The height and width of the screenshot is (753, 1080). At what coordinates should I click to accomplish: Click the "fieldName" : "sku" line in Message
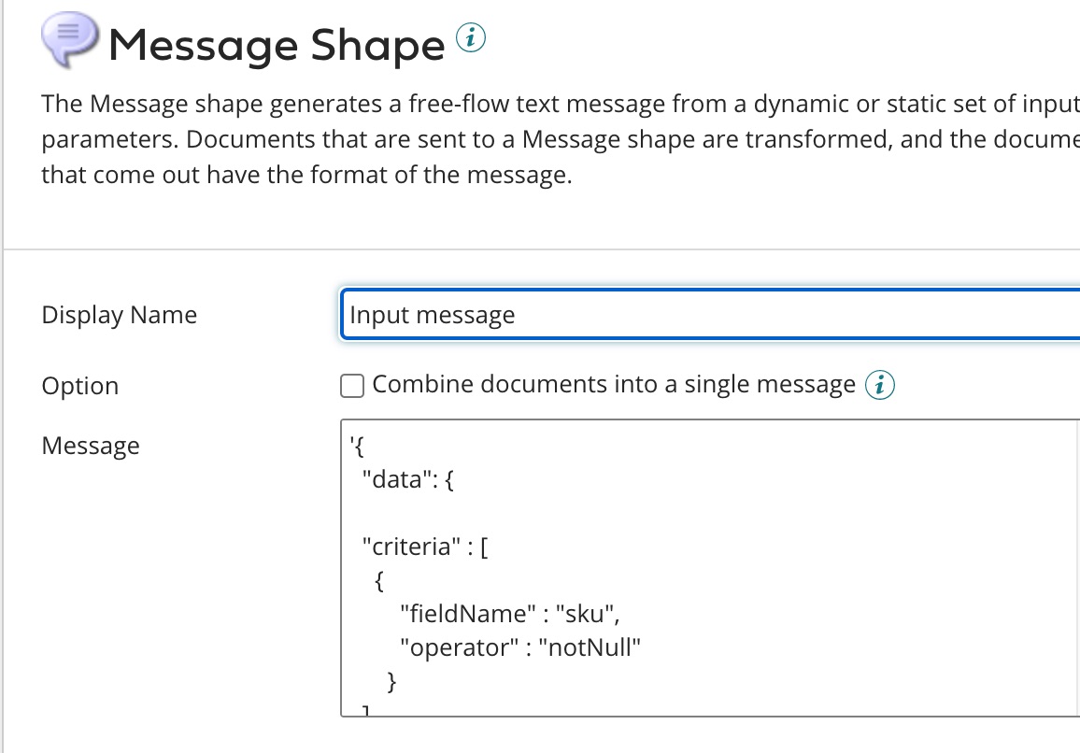(x=509, y=614)
